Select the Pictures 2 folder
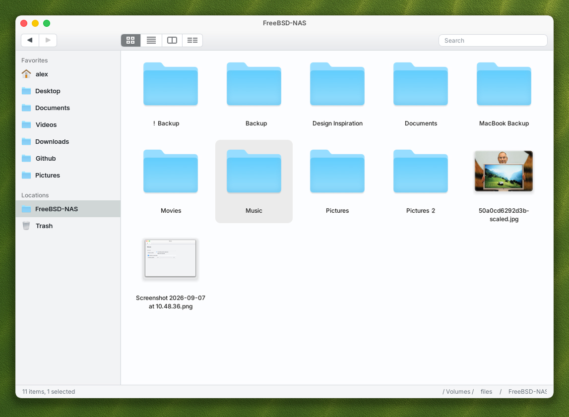Screen dimensions: 569x417 (421, 171)
